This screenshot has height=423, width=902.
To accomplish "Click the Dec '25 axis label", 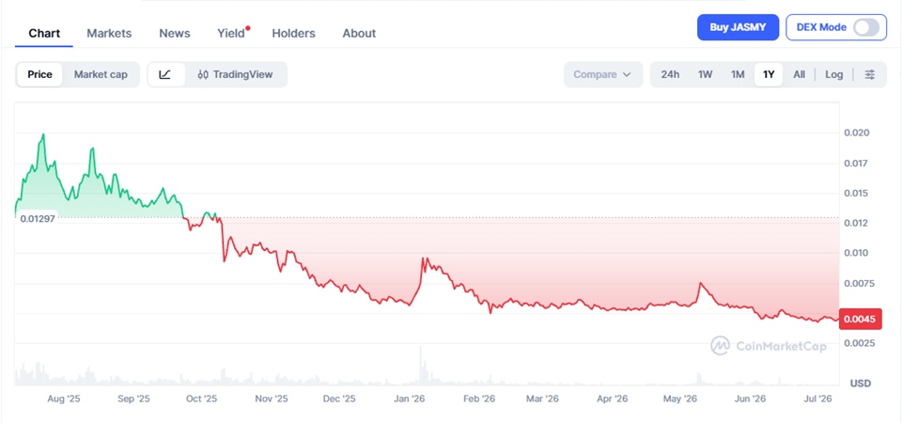I will coord(339,399).
